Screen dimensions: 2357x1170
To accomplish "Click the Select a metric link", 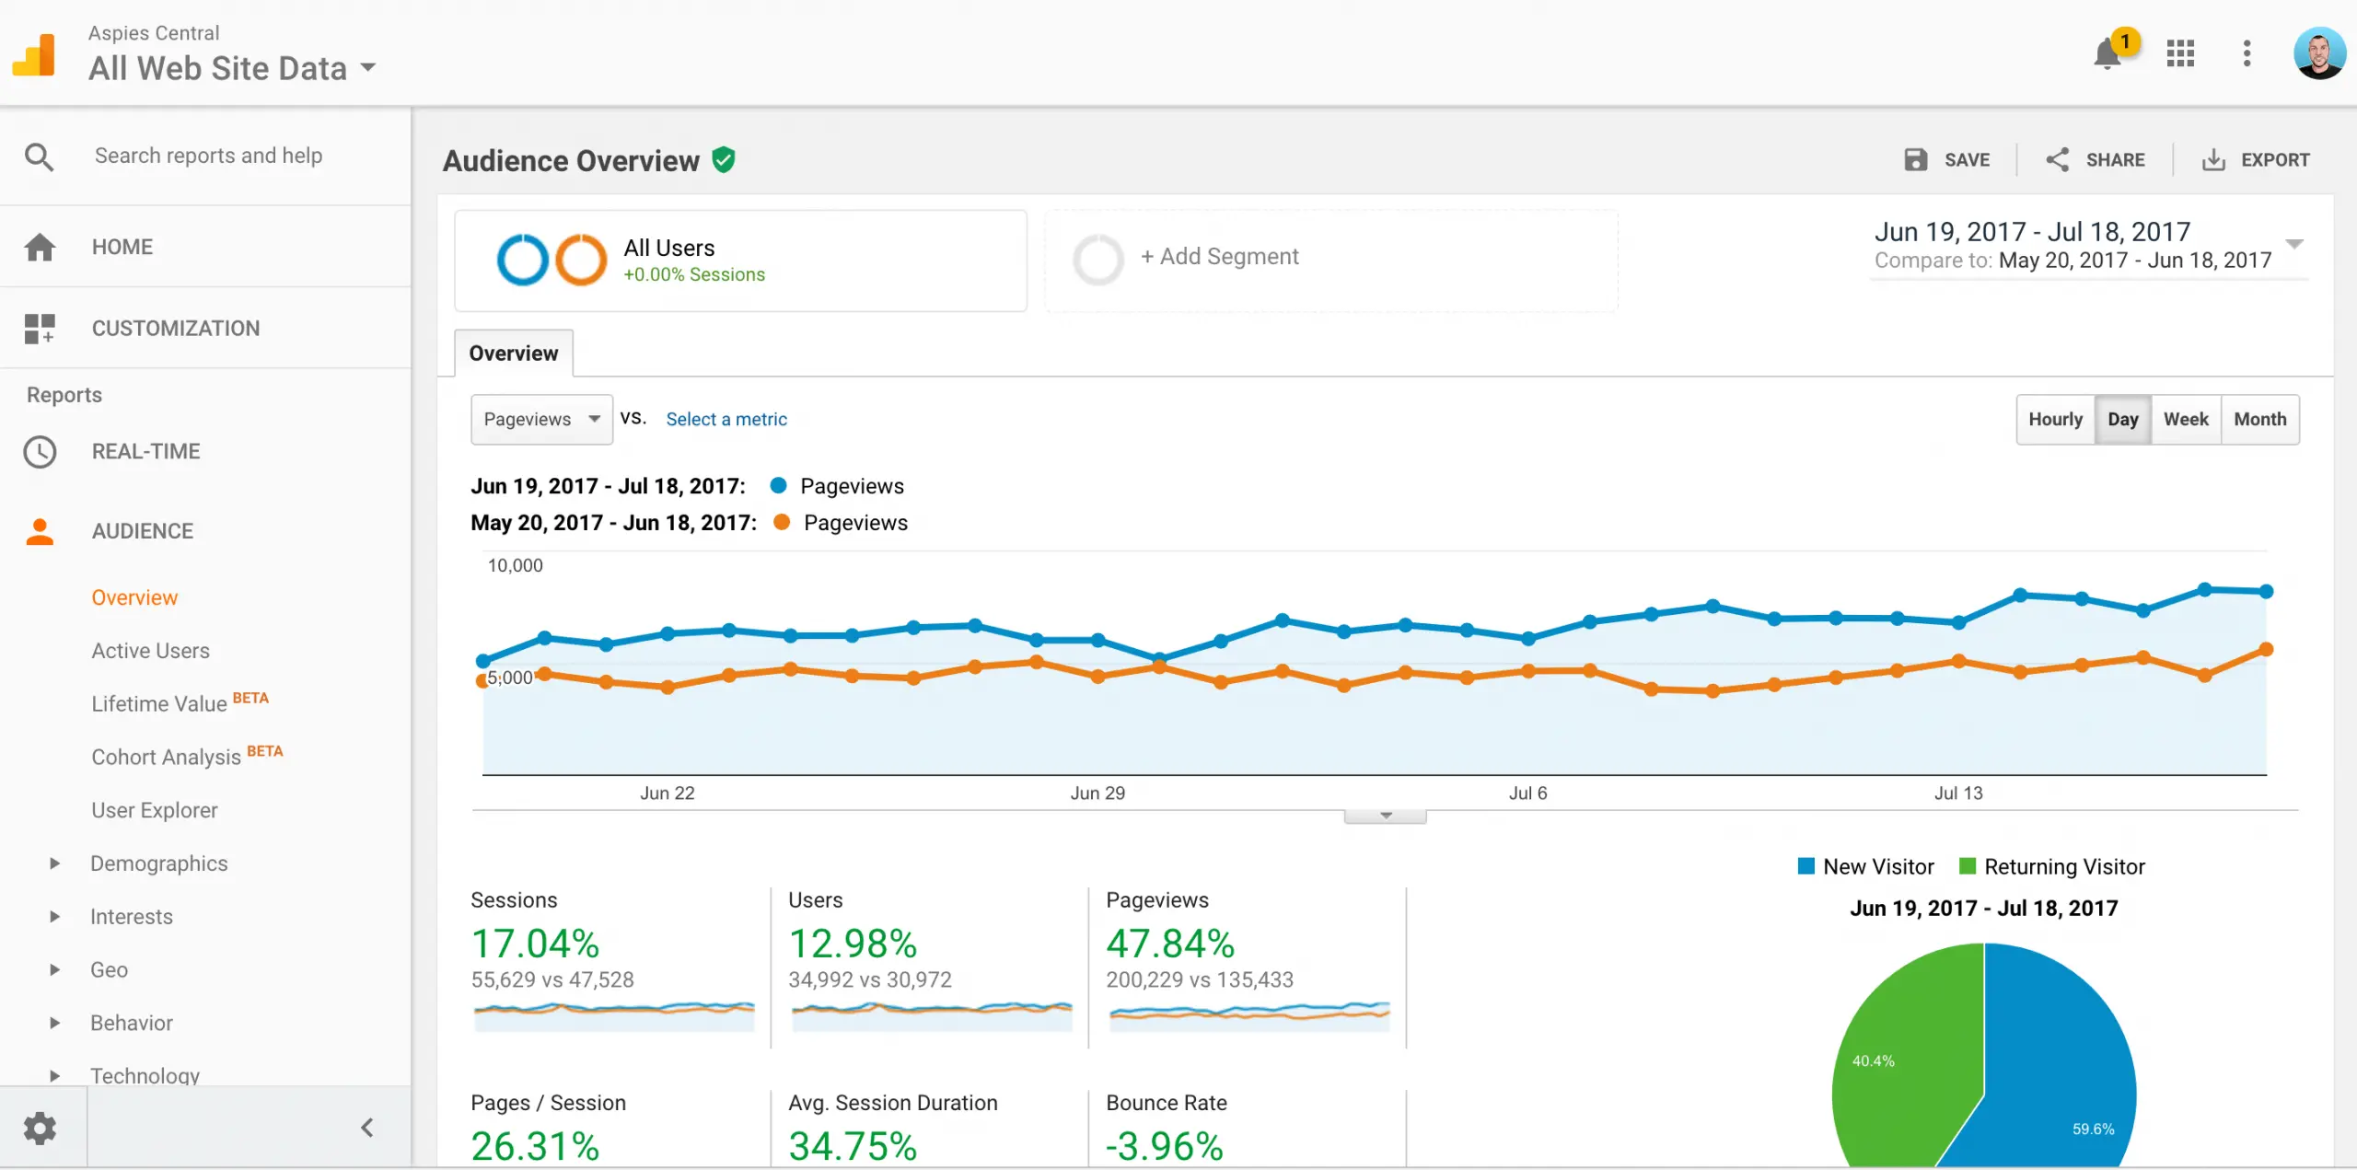I will point(726,420).
